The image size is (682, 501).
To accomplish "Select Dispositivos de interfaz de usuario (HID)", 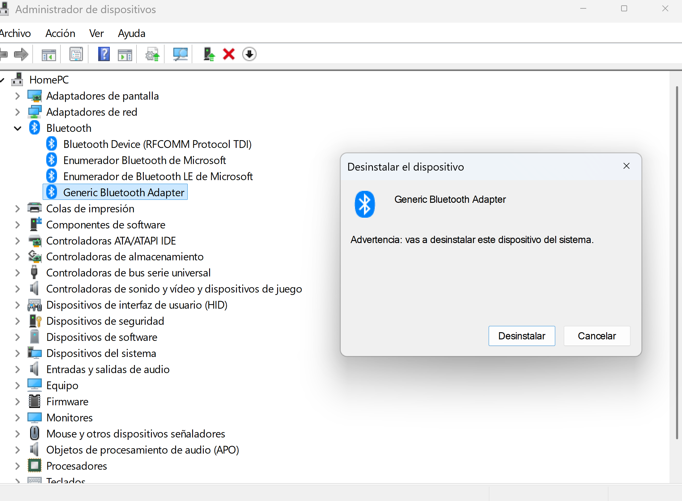I will pos(137,305).
